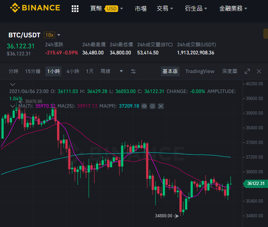Click the 24h最低價 value 34,800.00
This screenshot has width=268, height=227.
(120, 53)
